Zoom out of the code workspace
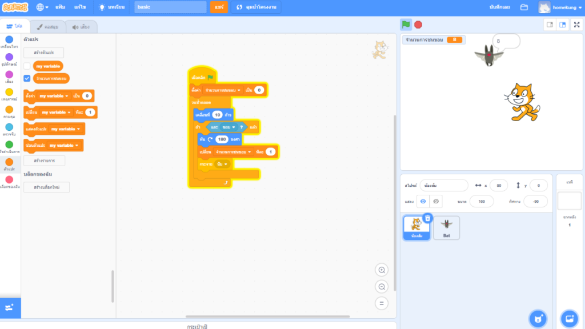This screenshot has width=585, height=329. tap(382, 287)
